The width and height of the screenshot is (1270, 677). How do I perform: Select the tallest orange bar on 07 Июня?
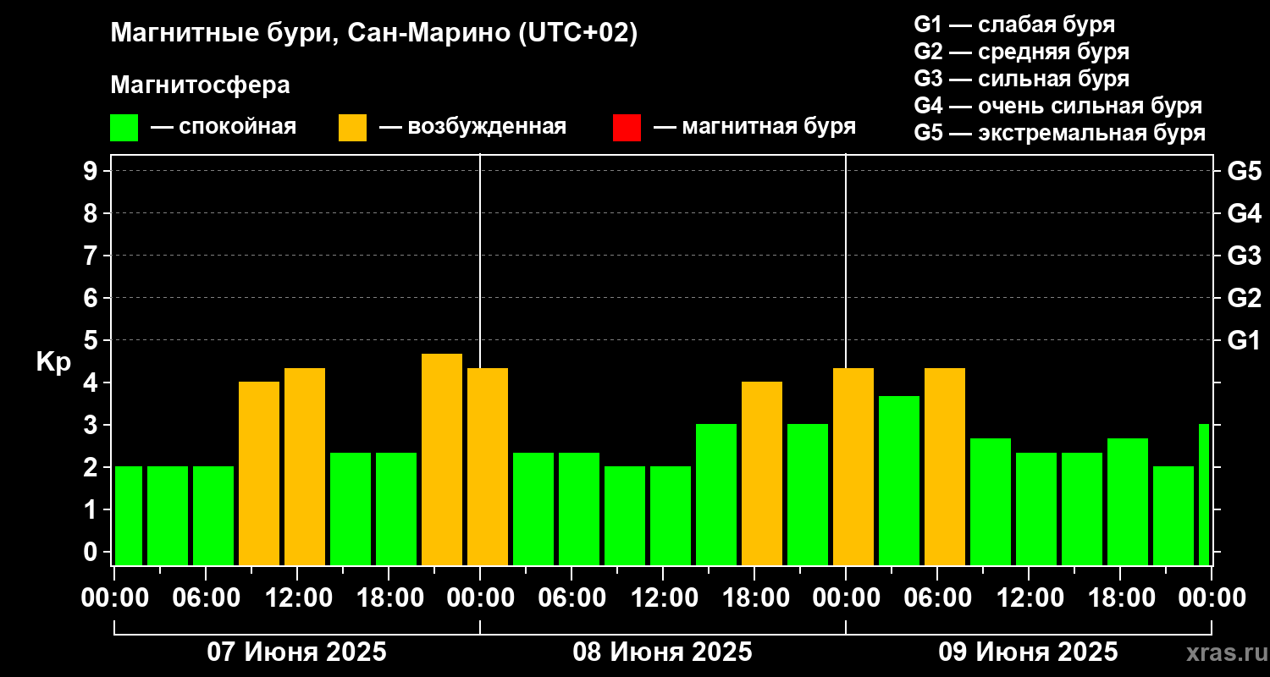pyautogui.click(x=442, y=460)
